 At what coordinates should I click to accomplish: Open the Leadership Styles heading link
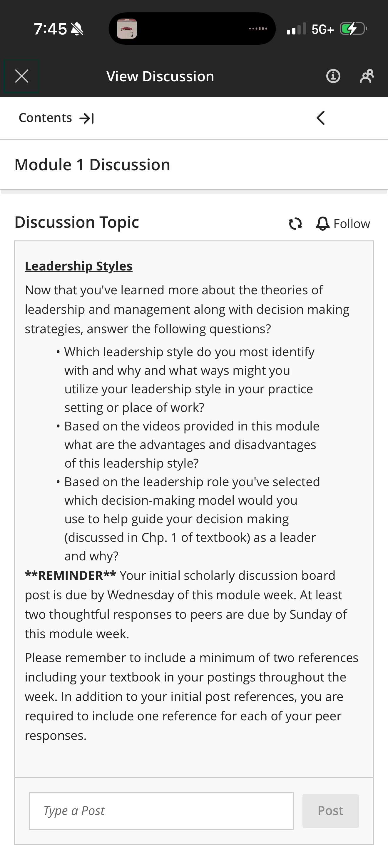point(78,266)
